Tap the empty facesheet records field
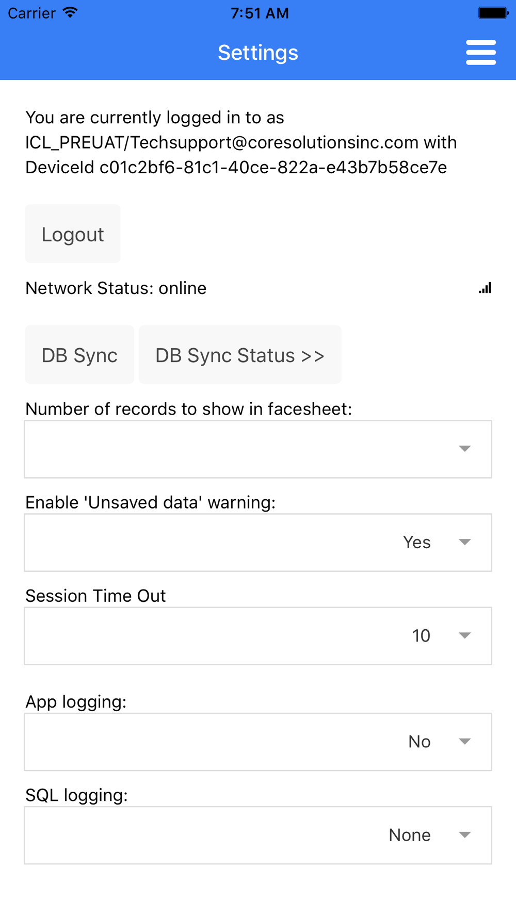Image resolution: width=516 pixels, height=917 pixels. point(258,449)
